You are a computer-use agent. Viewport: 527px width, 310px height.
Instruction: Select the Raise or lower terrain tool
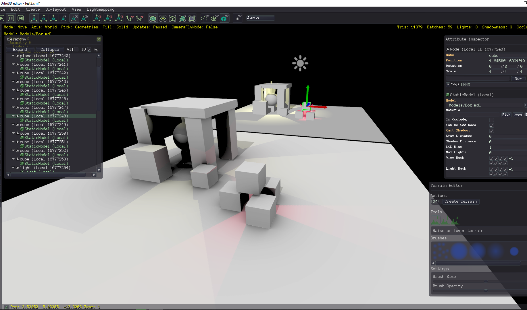pyautogui.click(x=435, y=220)
